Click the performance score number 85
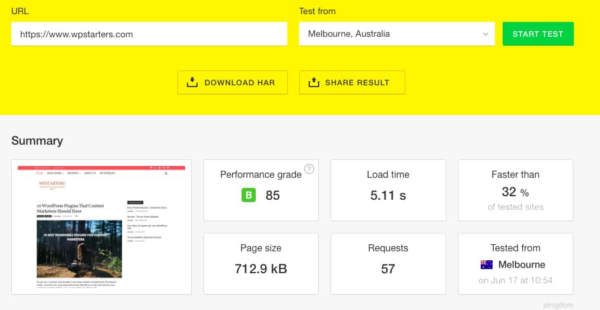The width and height of the screenshot is (600, 310). (x=272, y=195)
